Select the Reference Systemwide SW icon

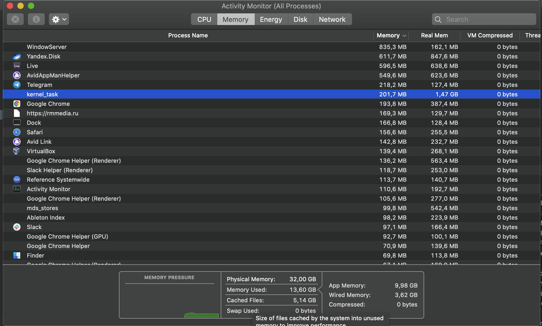coord(17,180)
